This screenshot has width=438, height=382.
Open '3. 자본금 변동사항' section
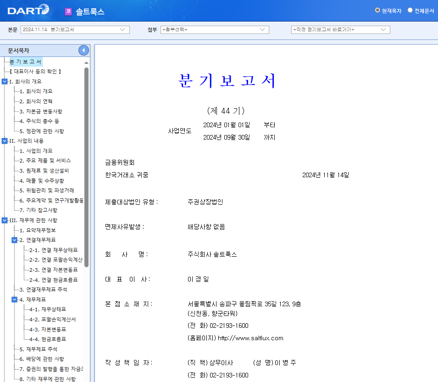click(41, 111)
